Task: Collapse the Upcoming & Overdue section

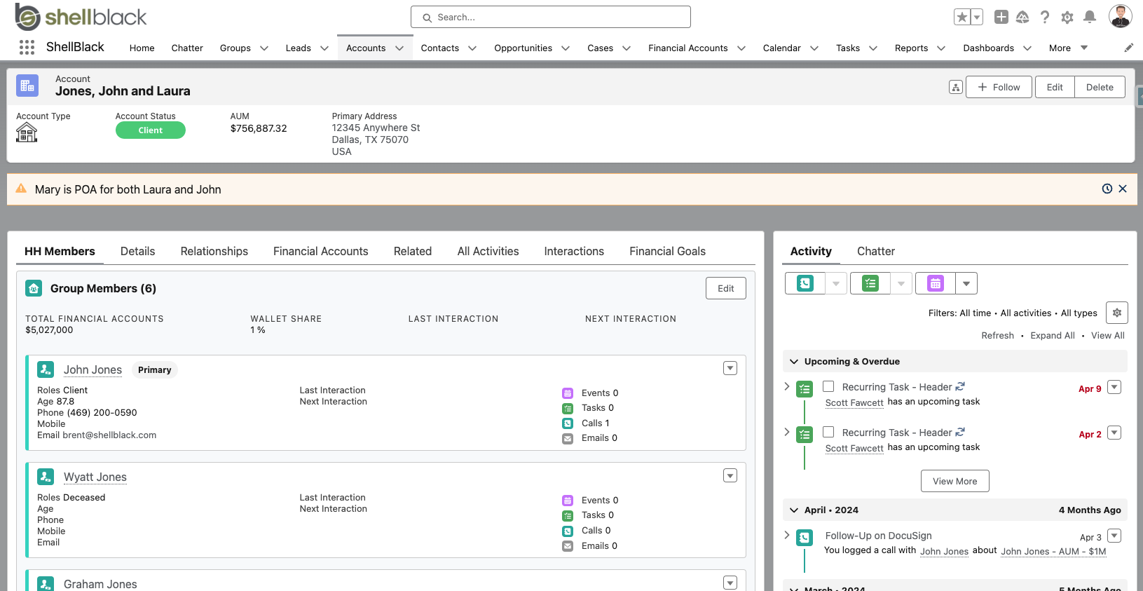Action: [794, 362]
